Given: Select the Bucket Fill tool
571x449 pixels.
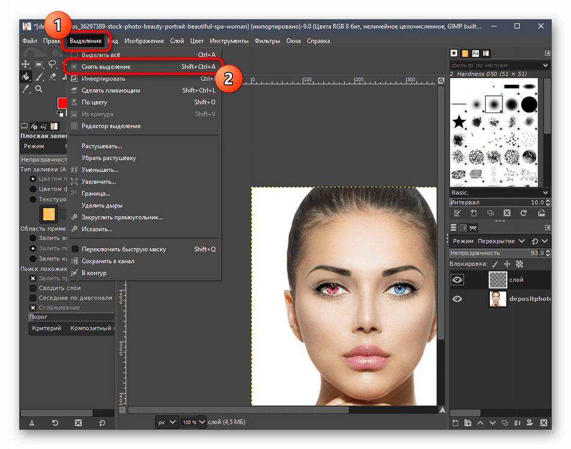Looking at the screenshot, I should (26, 76).
